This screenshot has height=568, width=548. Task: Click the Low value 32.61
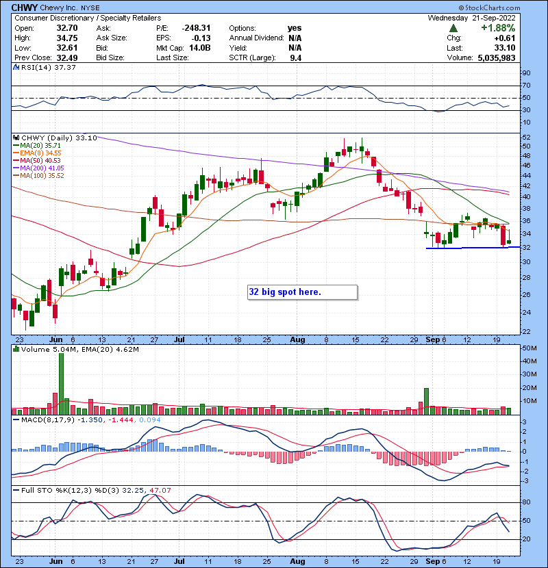tap(67, 48)
